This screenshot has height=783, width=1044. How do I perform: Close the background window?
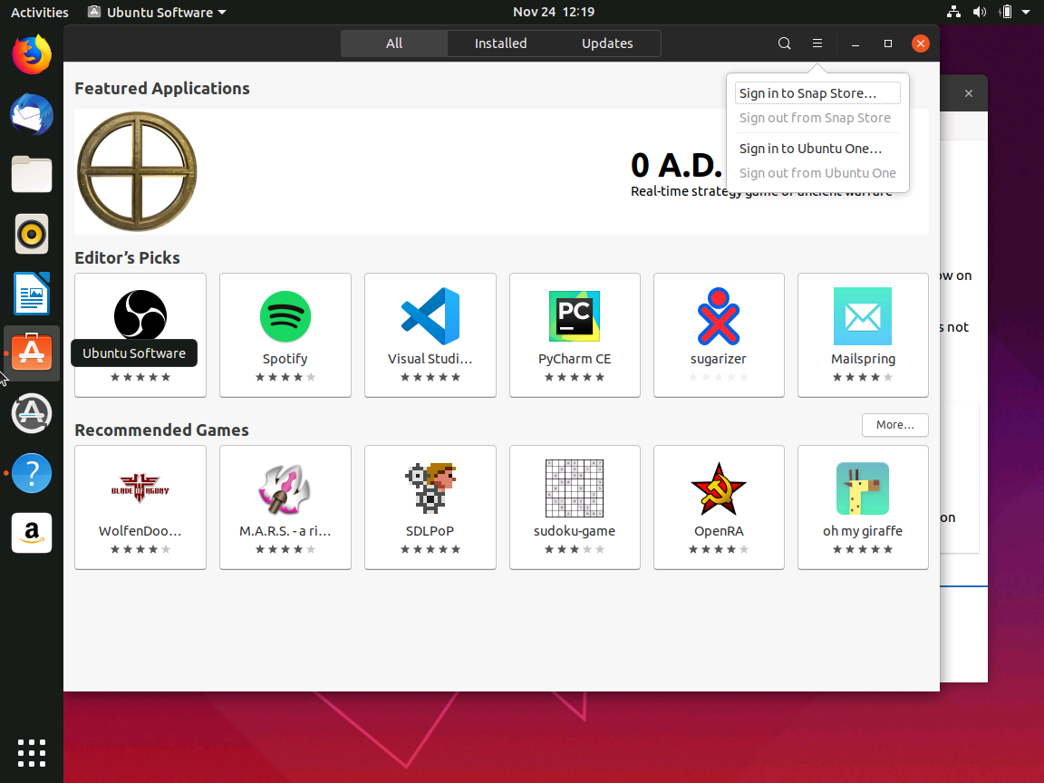[x=969, y=93]
